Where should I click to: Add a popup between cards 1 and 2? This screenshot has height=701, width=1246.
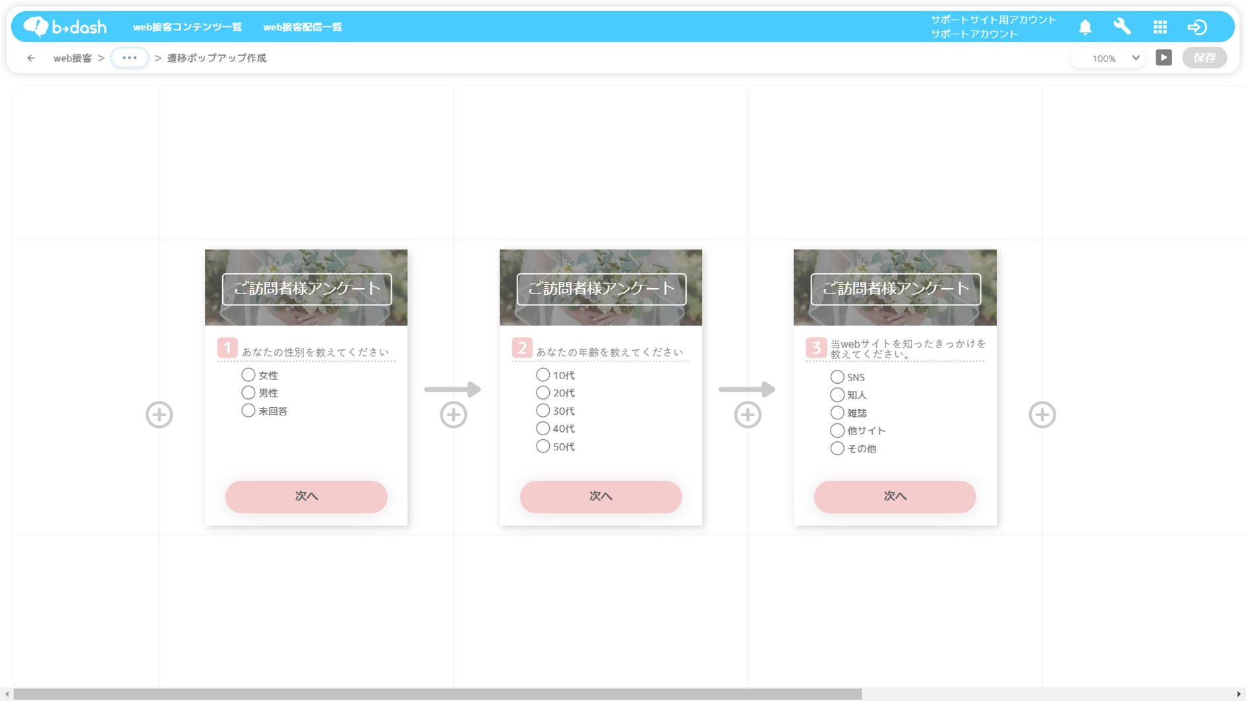(x=454, y=415)
